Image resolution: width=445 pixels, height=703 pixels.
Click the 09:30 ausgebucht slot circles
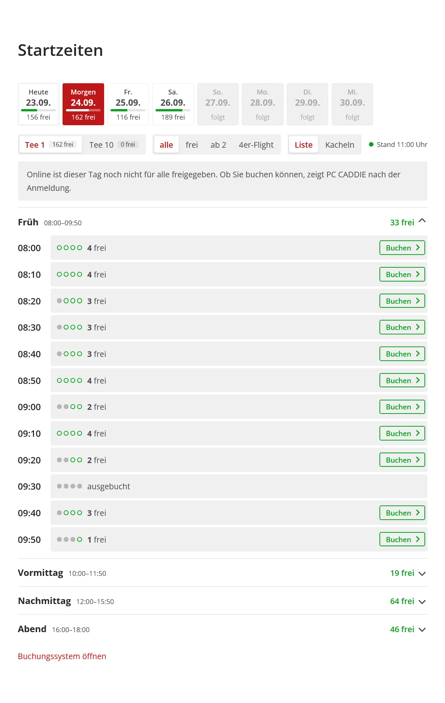coord(69,486)
